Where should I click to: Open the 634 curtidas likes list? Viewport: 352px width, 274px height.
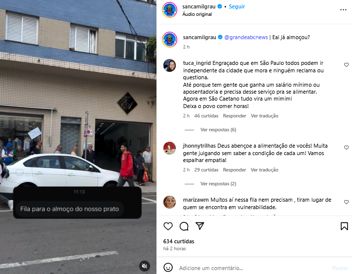point(179,241)
